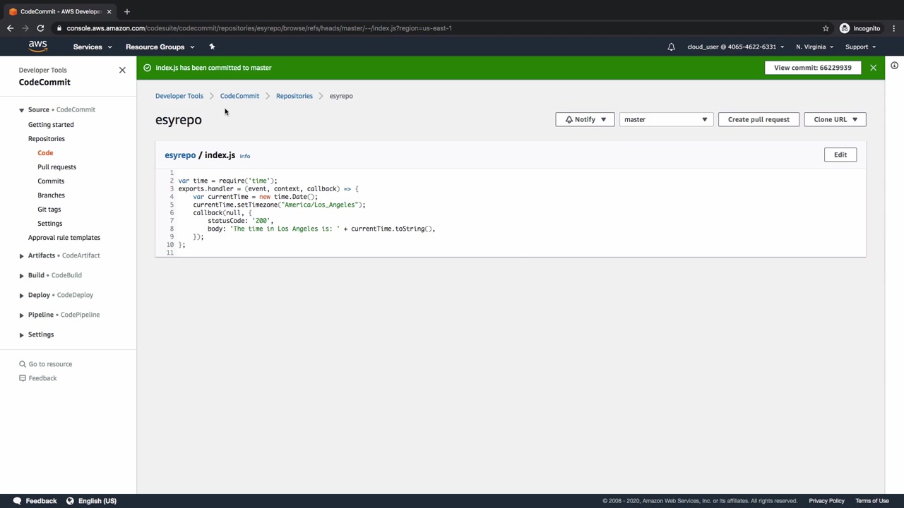Click the CodeCommit title in sidebar header
904x508 pixels.
44,82
